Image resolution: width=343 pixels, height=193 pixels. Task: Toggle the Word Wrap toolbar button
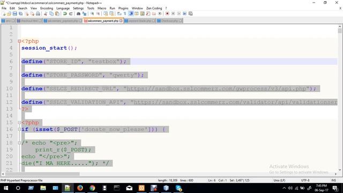119,13
